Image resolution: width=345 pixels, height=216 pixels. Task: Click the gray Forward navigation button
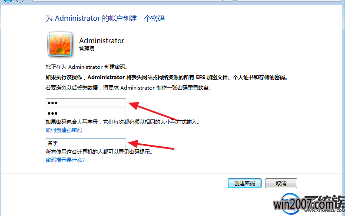click(20, 1)
